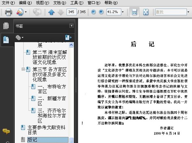Open the zoom percentage dropdown arrow
The height and width of the screenshot is (143, 192).
coord(123,12)
